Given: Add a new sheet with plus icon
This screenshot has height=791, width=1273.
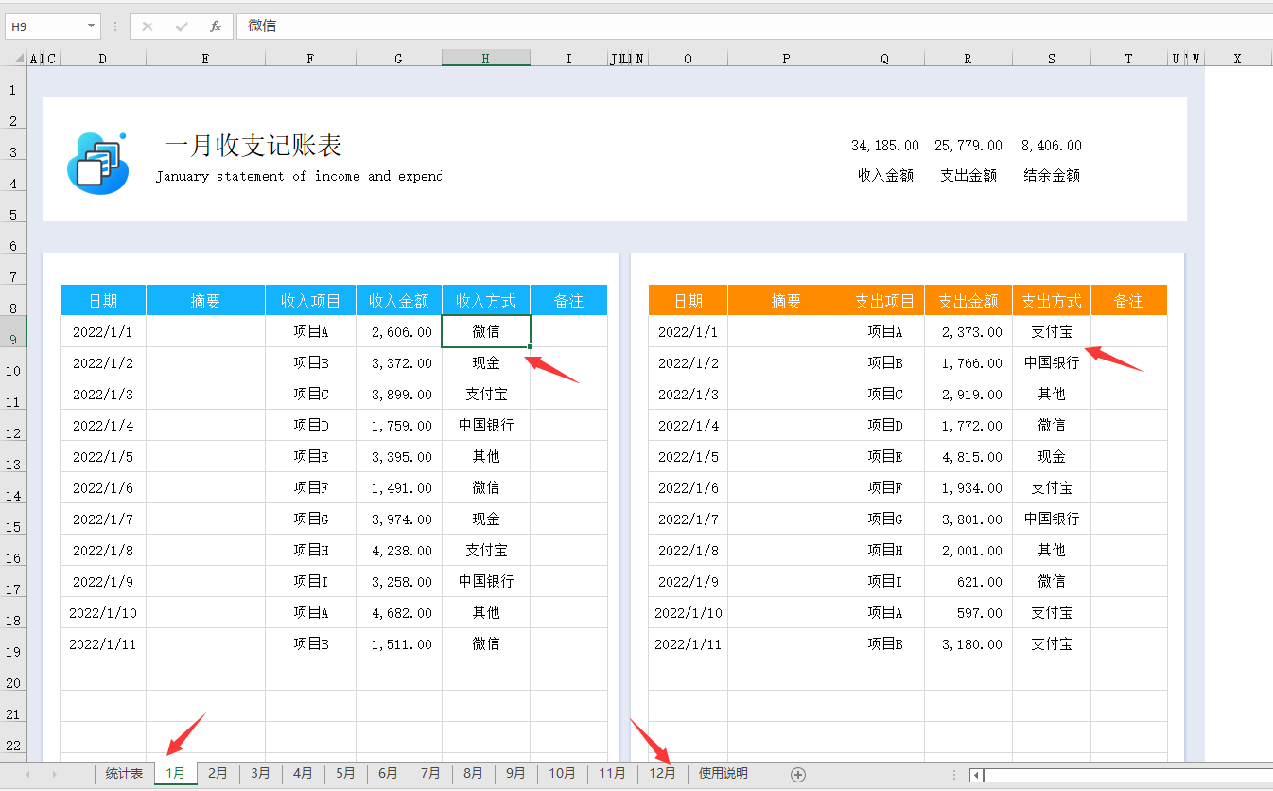Looking at the screenshot, I should point(798,774).
